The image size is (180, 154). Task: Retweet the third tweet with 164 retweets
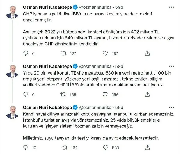point(63,147)
